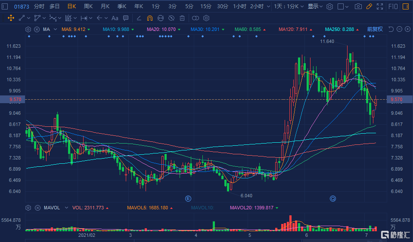Open drawing tool settings gear
The width and height of the screenshot is (413, 242).
point(206,18)
